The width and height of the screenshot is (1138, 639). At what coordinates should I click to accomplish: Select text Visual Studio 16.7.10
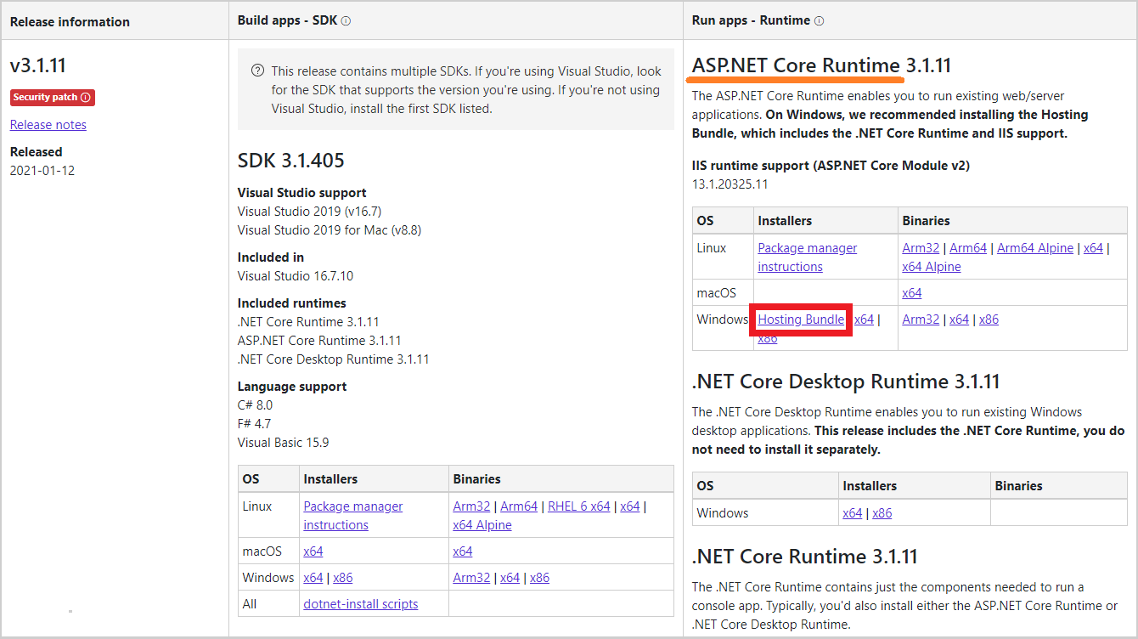coord(296,276)
